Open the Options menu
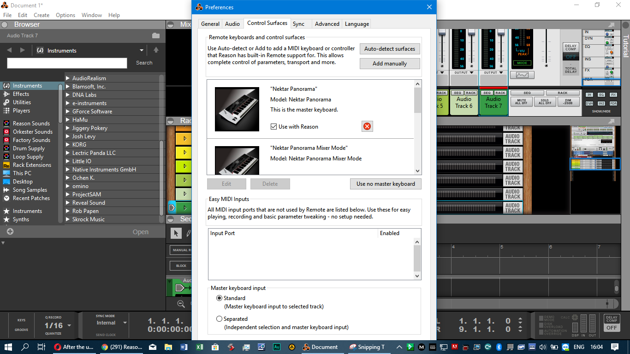The image size is (630, 354). point(65,15)
